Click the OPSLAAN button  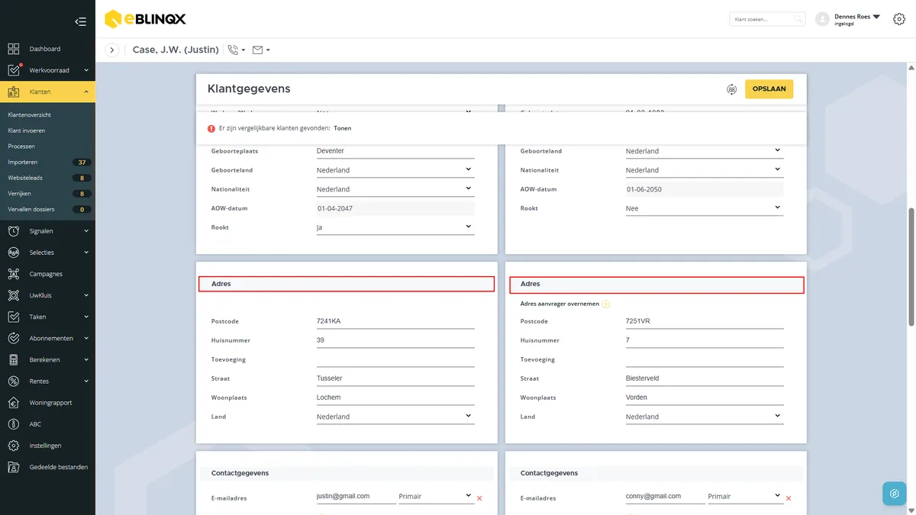point(769,89)
